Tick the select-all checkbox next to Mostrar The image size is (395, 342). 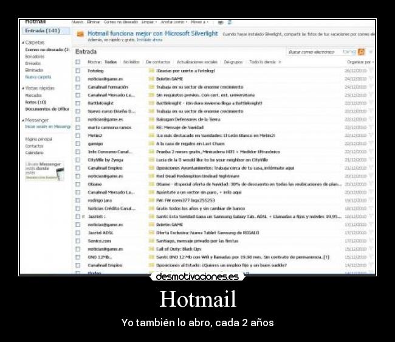tap(78, 62)
